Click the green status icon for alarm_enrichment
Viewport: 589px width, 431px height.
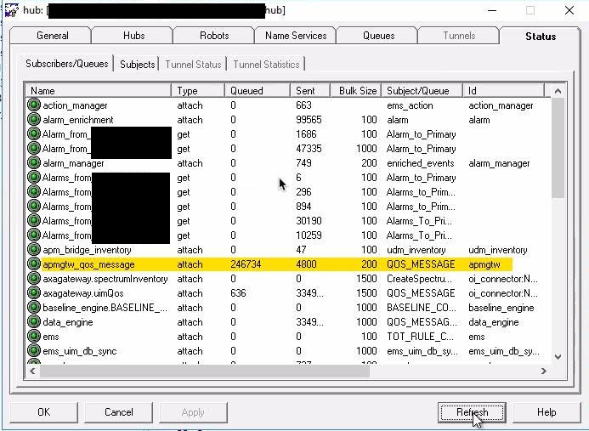pos(34,120)
